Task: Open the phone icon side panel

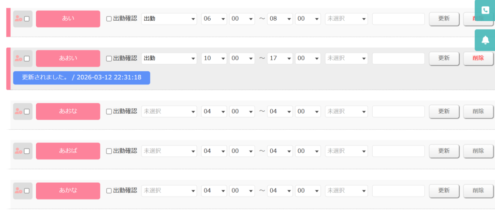Action: click(485, 11)
